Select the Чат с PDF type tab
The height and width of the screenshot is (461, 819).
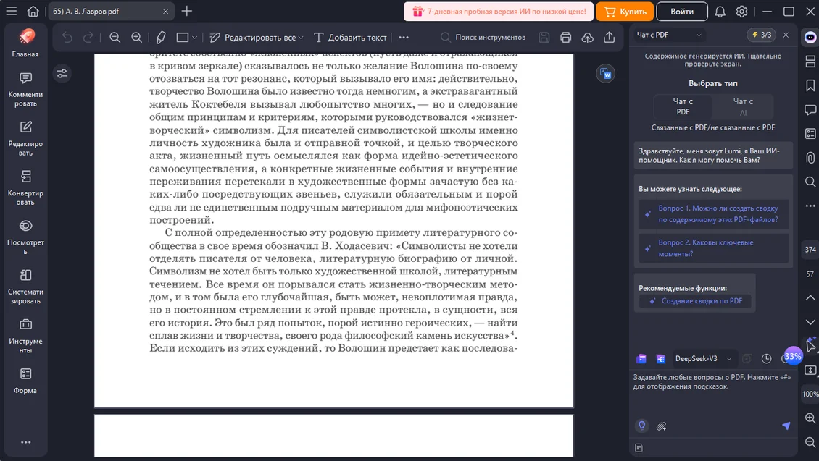tap(683, 106)
